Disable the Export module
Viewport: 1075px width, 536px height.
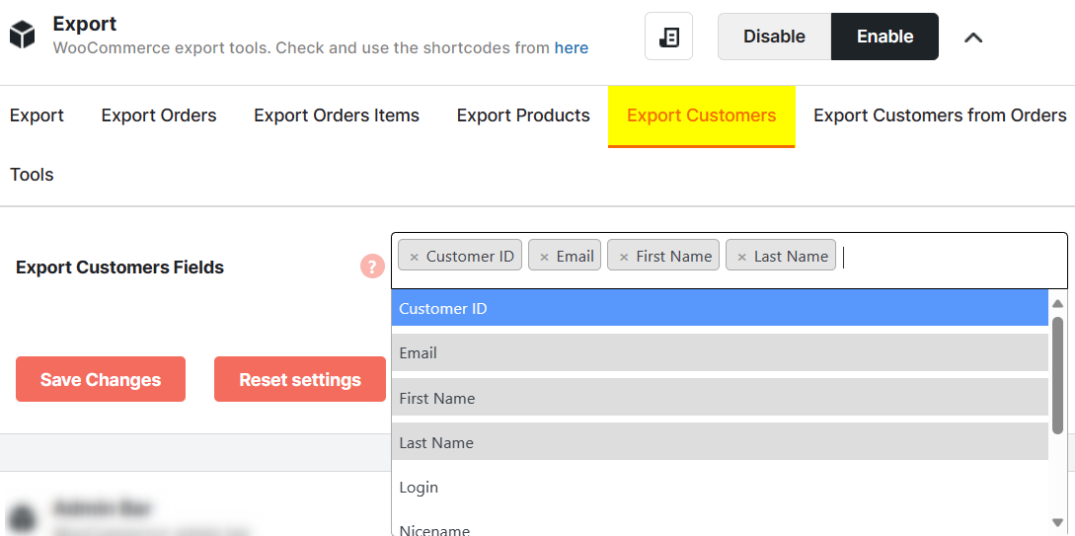[774, 37]
